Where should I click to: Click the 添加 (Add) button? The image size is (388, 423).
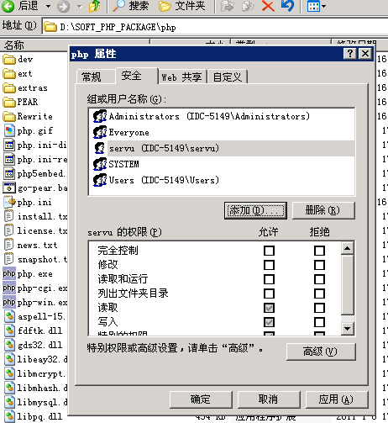point(255,210)
